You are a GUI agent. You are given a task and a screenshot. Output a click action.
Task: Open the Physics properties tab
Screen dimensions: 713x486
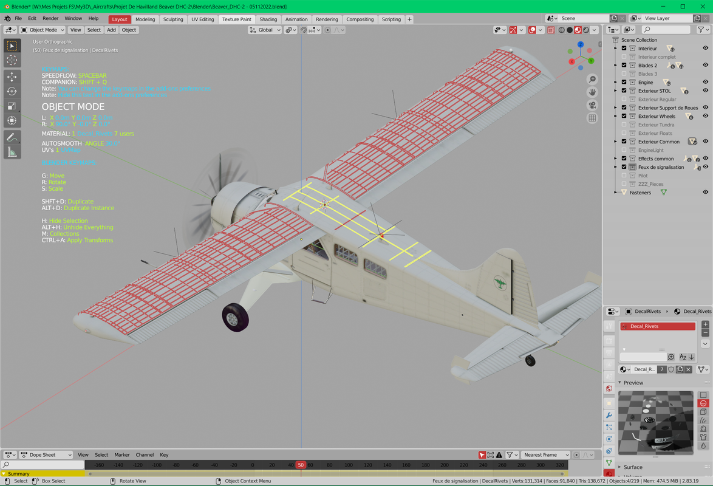click(x=609, y=439)
